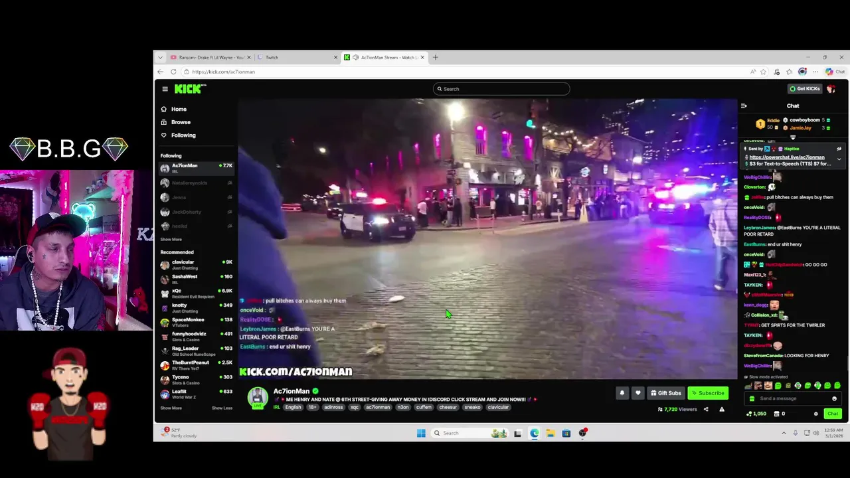Toggle stream notifications bell
The width and height of the screenshot is (850, 478).
pyautogui.click(x=622, y=393)
